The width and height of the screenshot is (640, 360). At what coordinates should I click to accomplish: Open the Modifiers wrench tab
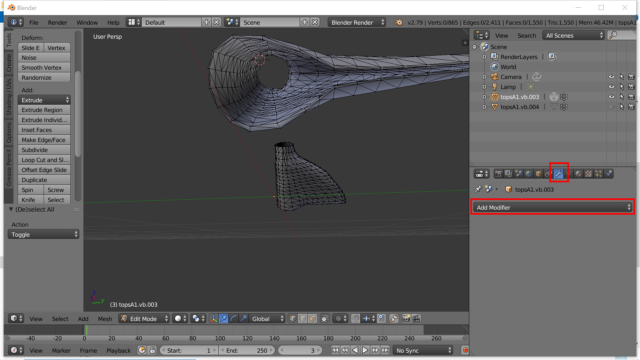tap(559, 174)
